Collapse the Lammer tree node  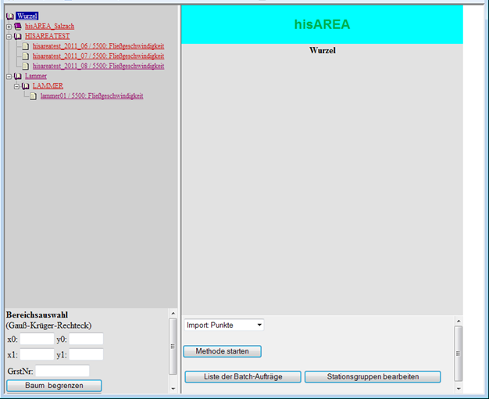tap(9, 77)
